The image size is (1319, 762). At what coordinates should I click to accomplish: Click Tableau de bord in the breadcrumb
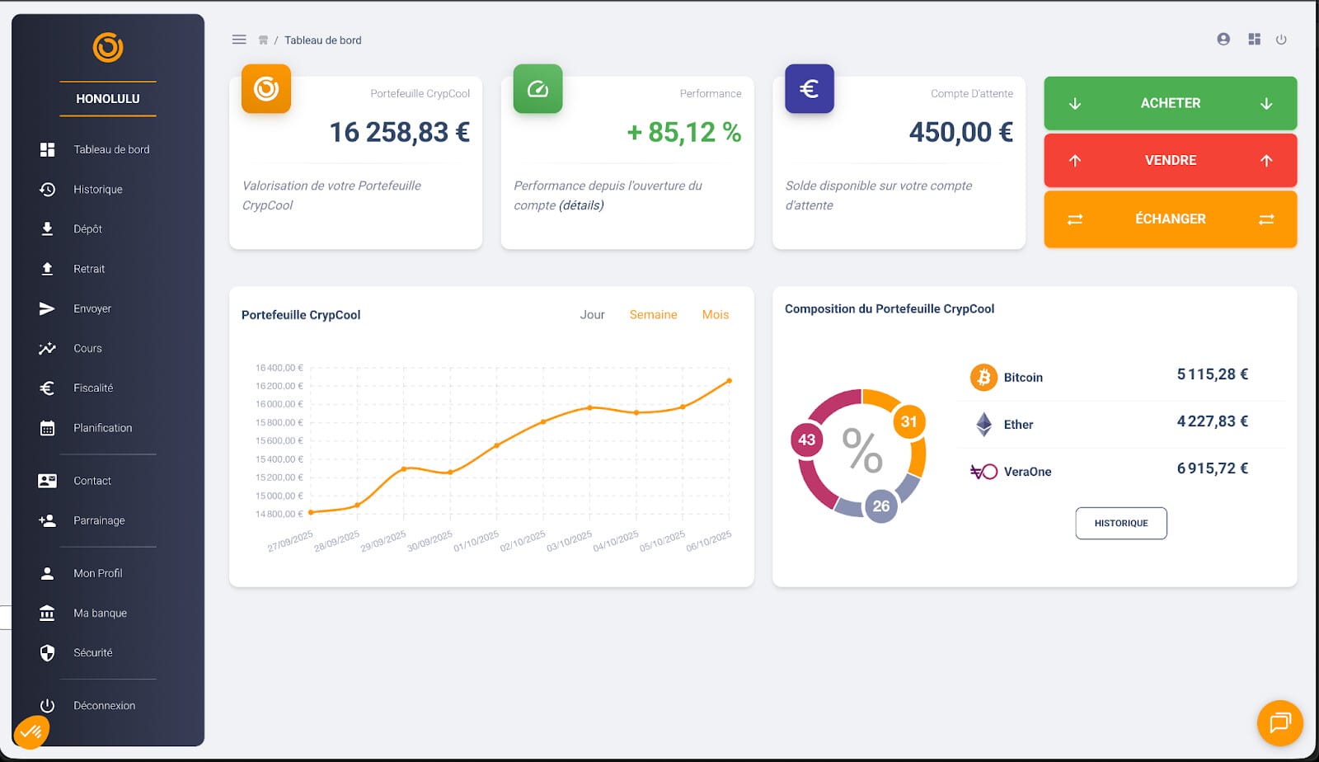point(323,40)
